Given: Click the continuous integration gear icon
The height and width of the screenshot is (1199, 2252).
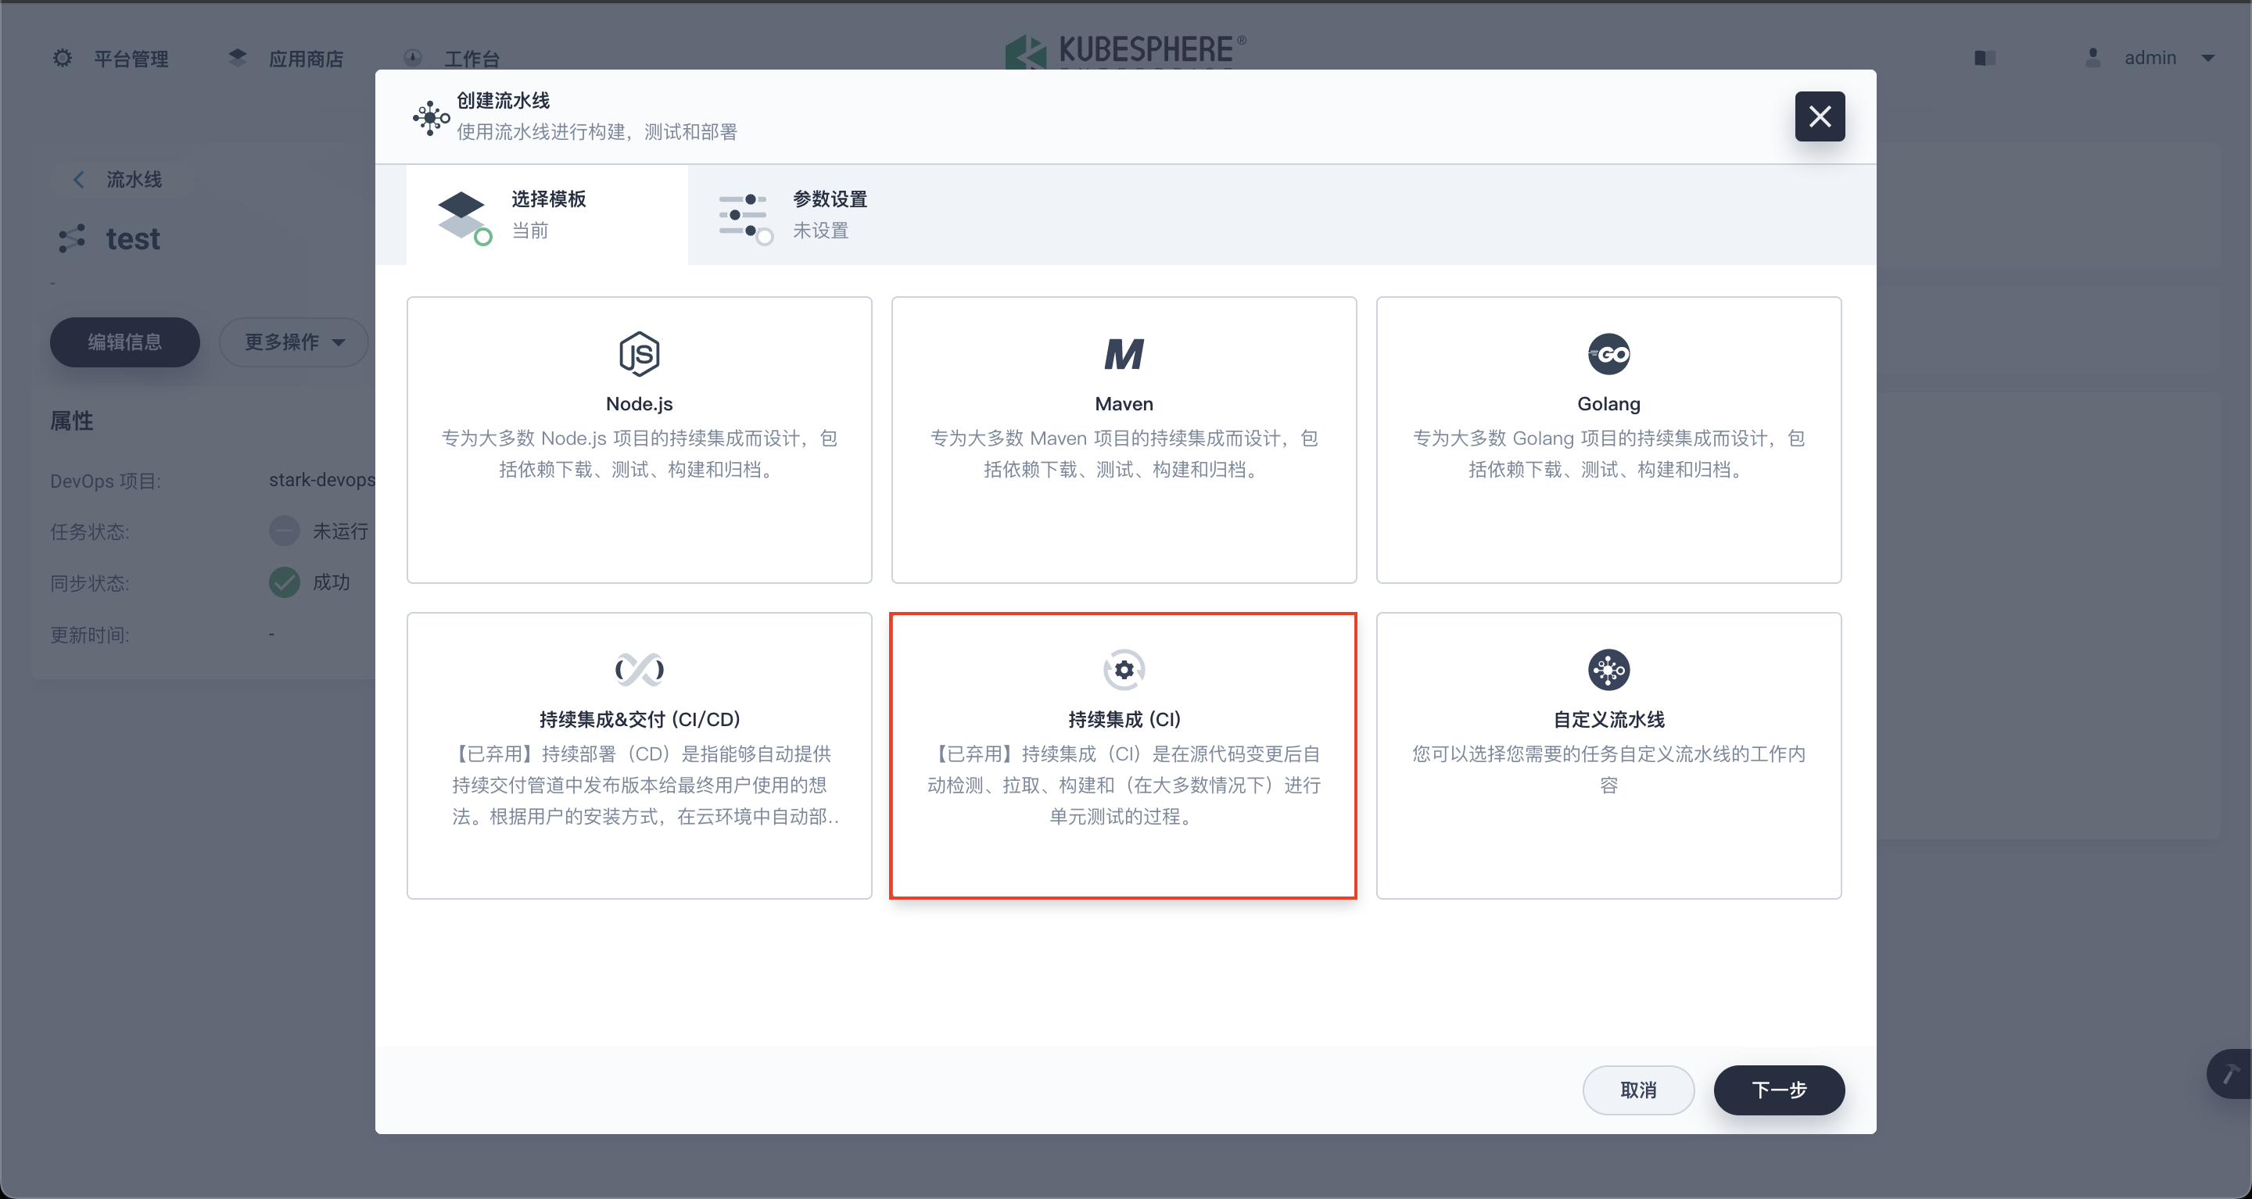Looking at the screenshot, I should [1124, 669].
